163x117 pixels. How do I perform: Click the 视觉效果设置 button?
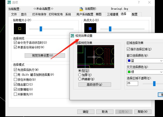(x=45, y=56)
